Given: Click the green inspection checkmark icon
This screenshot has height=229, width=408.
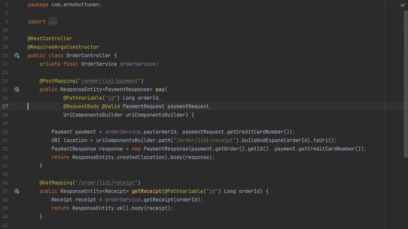Looking at the screenshot, I should pyautogui.click(x=403, y=4).
